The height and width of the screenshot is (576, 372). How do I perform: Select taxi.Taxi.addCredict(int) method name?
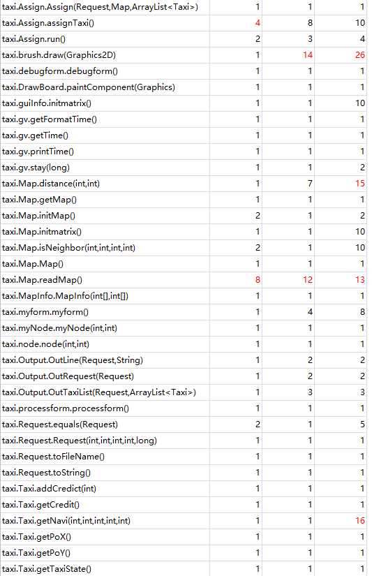point(49,489)
